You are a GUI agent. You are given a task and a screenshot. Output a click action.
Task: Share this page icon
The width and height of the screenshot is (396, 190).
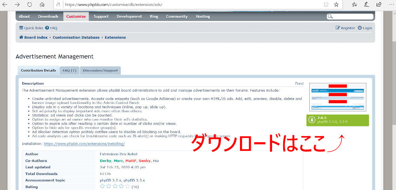[379, 4]
